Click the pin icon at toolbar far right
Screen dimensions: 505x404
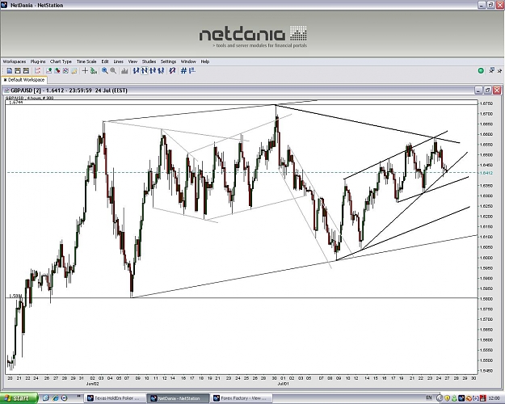point(499,70)
